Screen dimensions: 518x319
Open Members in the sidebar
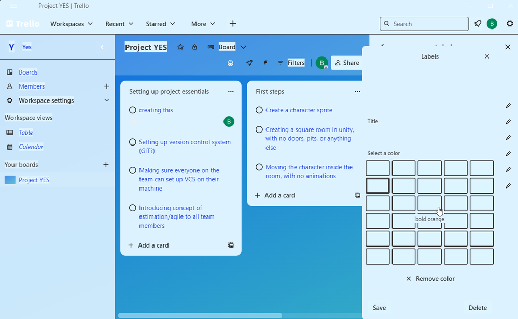tap(32, 86)
